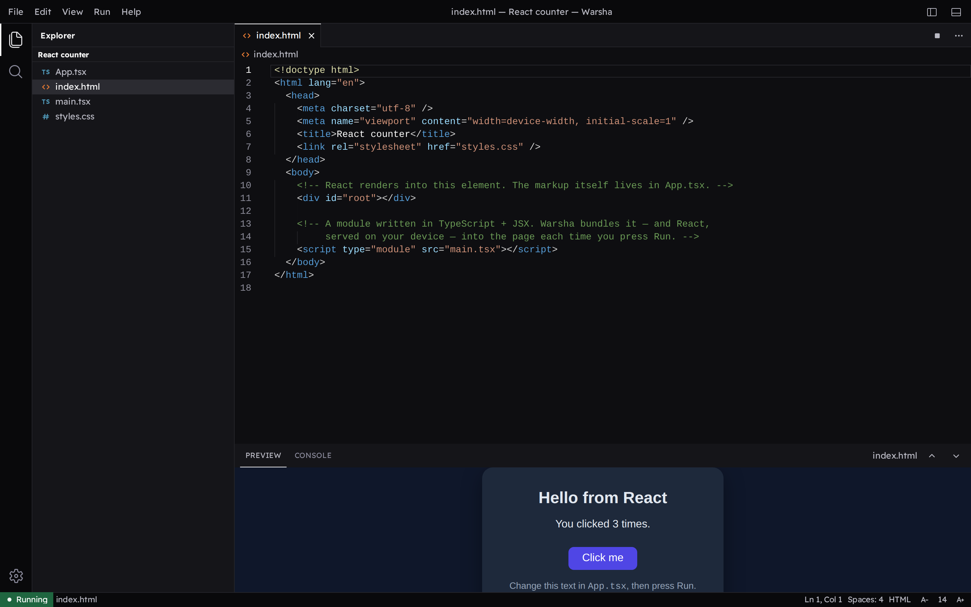Open App.tsx in the Explorer
The height and width of the screenshot is (607, 971).
(x=133, y=72)
